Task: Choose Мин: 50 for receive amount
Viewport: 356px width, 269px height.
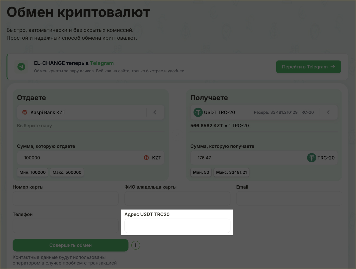Action: [201, 172]
